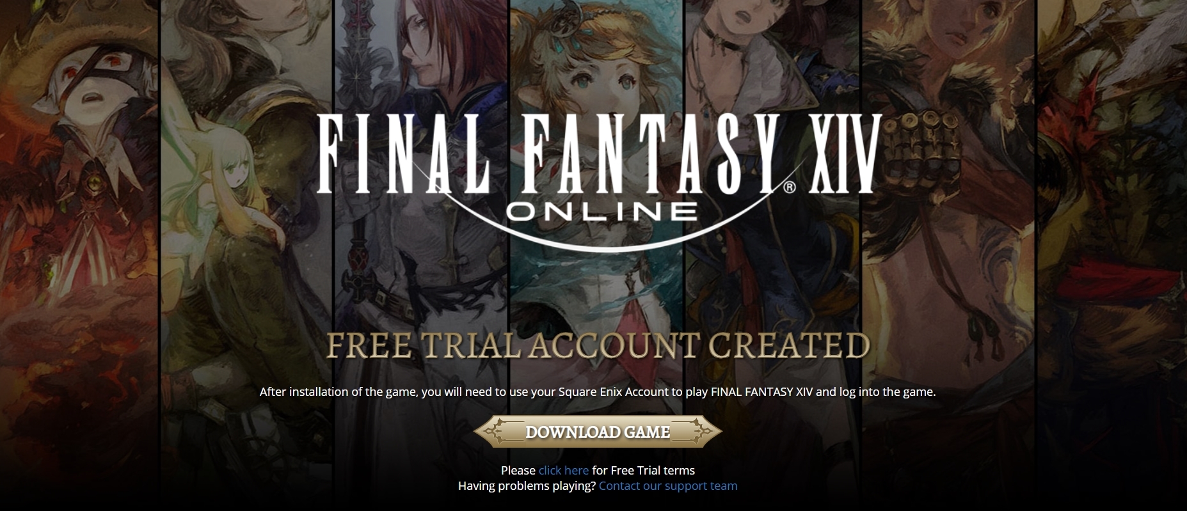Open the 'Contact our support team' link
This screenshot has height=511, width=1187.
(x=668, y=486)
